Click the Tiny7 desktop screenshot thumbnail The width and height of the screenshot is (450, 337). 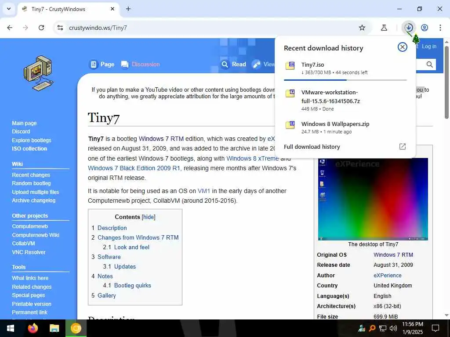point(373,199)
